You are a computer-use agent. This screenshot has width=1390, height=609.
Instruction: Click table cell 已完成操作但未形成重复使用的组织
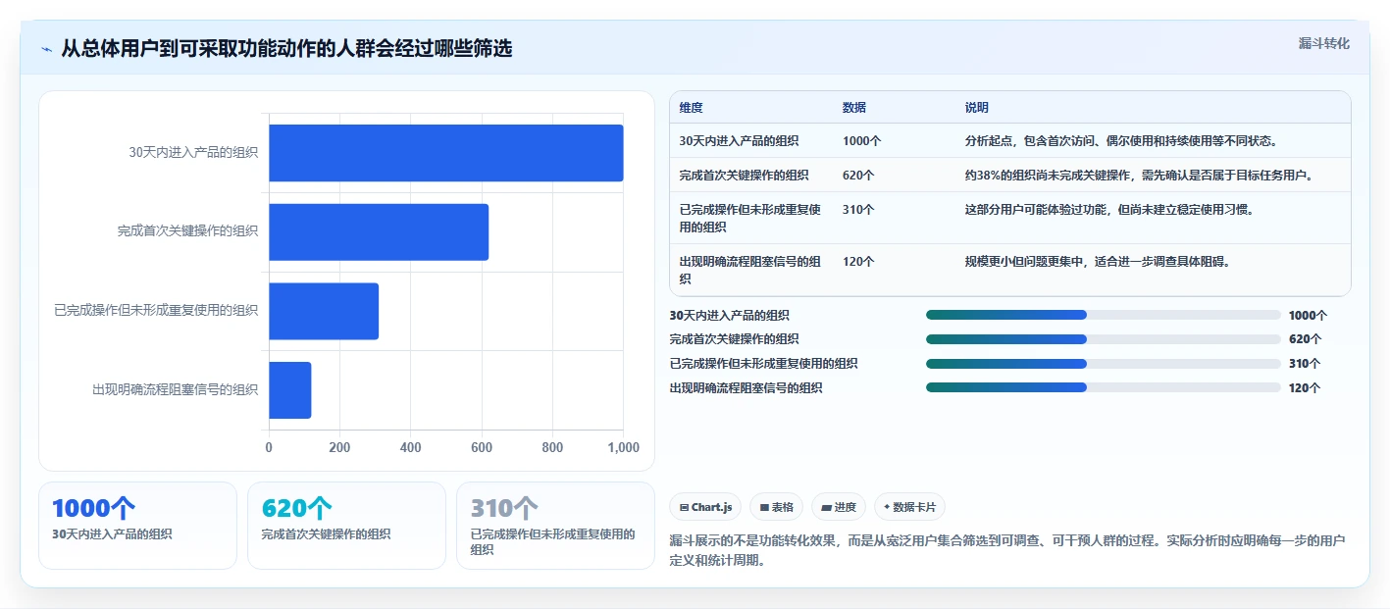750,218
